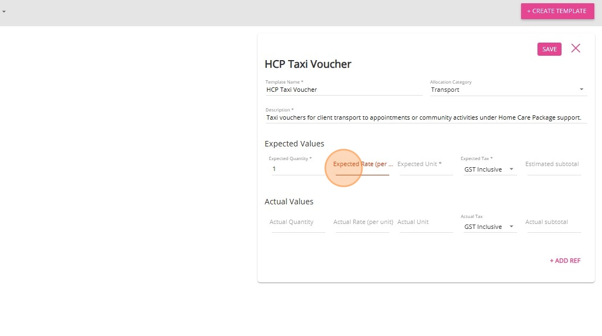This screenshot has width=602, height=336.
Task: Click the Expected Values heading
Action: (294, 144)
